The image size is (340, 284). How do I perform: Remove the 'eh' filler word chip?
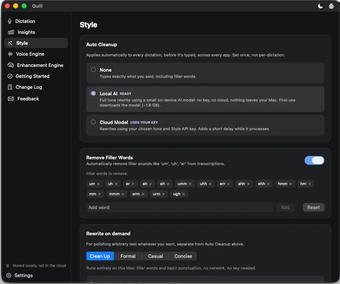point(168,184)
